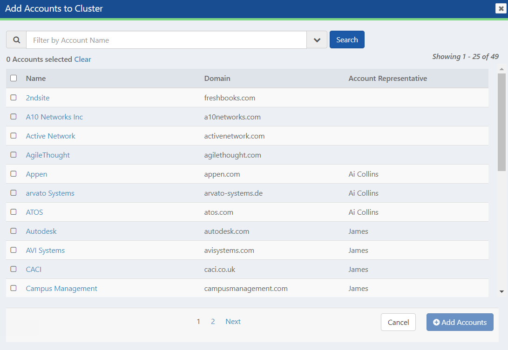This screenshot has width=508, height=350.
Task: Select the arvato Systems checkbox
Action: [14, 193]
